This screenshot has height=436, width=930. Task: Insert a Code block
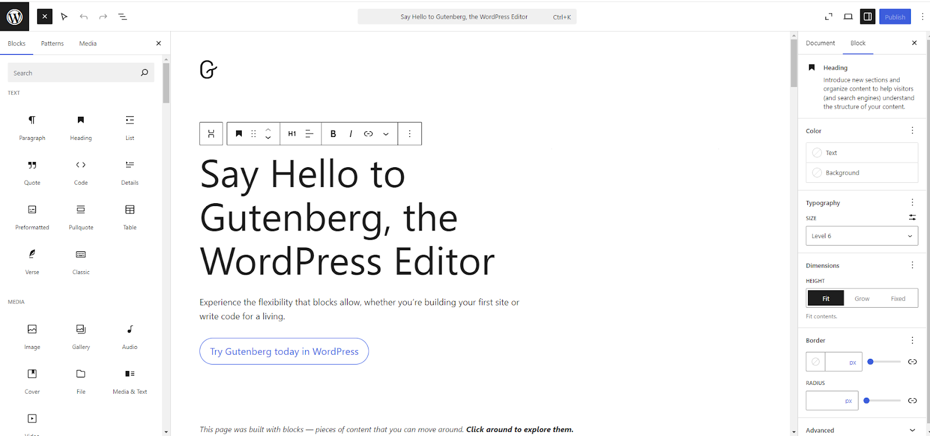[x=81, y=172]
